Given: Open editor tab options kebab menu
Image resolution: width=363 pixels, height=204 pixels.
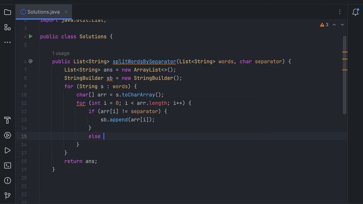Looking at the screenshot, I should pos(340,12).
